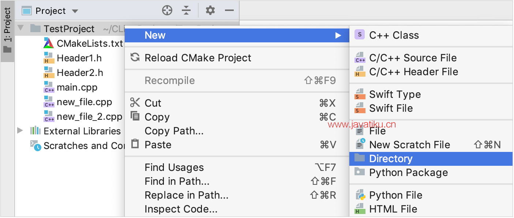Click the CMakeLists.txt triangle icon
Screen dimensions: 514x218
coord(49,43)
